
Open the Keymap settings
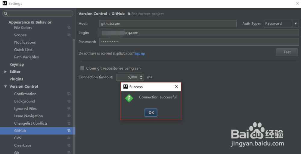click(x=17, y=65)
